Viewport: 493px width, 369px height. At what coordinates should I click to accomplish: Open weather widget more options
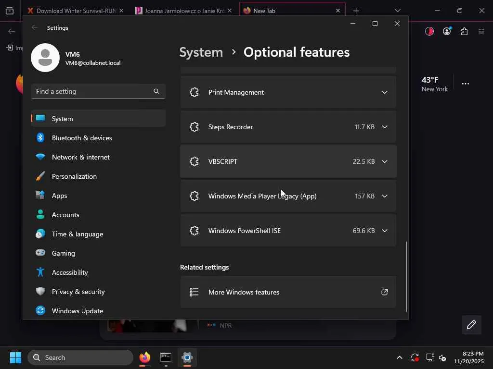click(x=466, y=84)
